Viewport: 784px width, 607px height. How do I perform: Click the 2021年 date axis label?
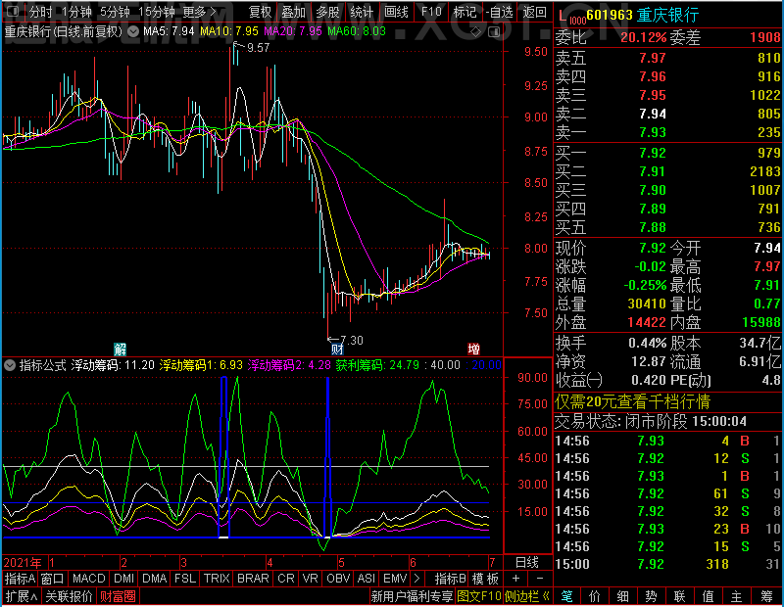[x=22, y=563]
